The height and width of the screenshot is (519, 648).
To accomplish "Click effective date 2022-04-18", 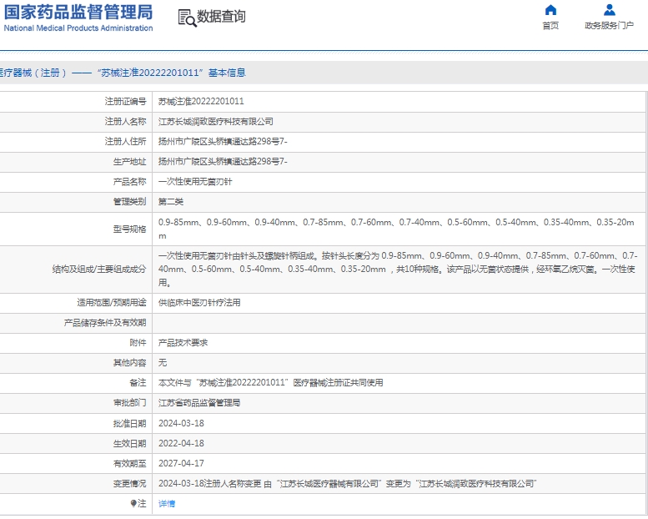I will 181,443.
